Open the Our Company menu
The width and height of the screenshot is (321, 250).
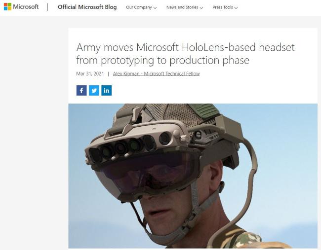tap(141, 7)
